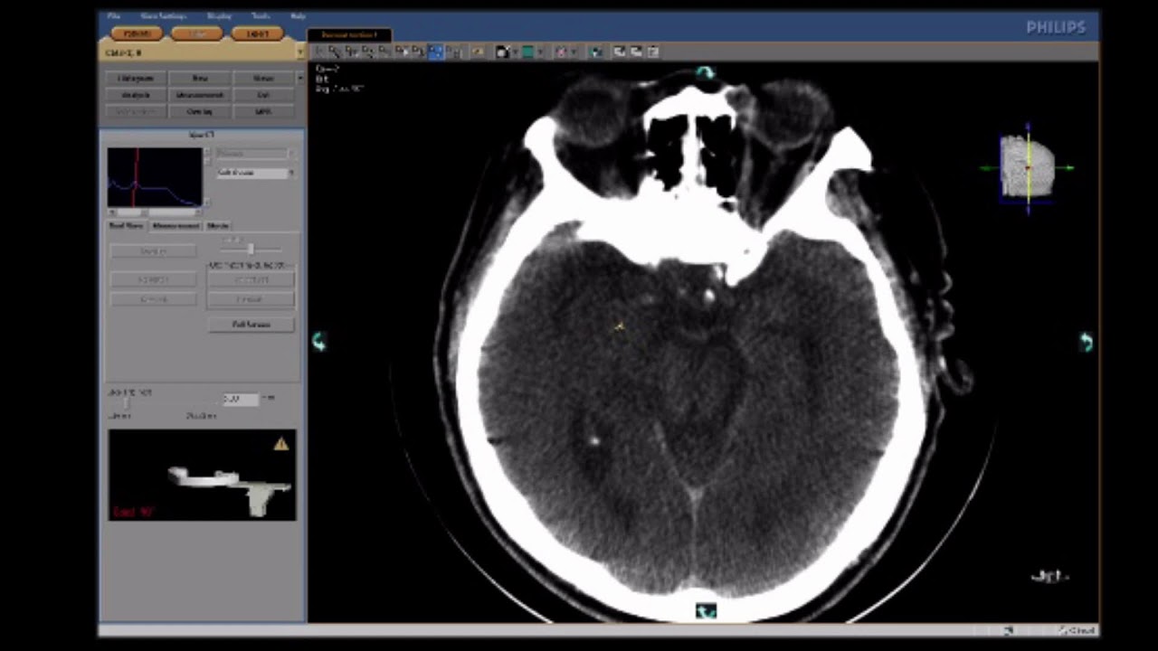Select the Movie tab in left panel

click(x=217, y=225)
